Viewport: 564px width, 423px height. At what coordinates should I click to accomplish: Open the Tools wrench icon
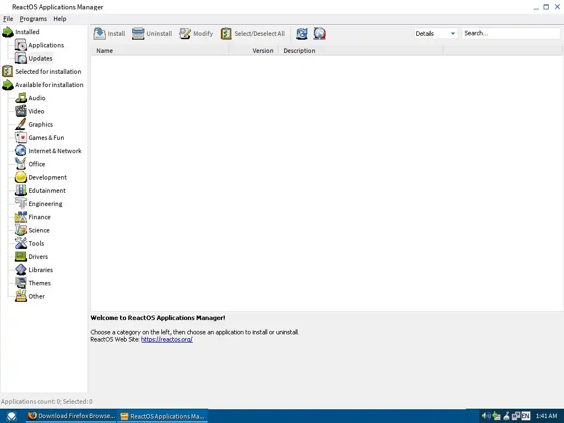pyautogui.click(x=21, y=243)
